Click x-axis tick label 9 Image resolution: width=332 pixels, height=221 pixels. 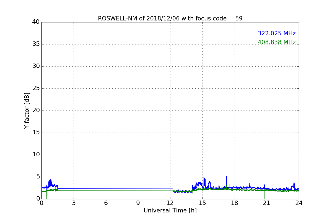pos(138,203)
